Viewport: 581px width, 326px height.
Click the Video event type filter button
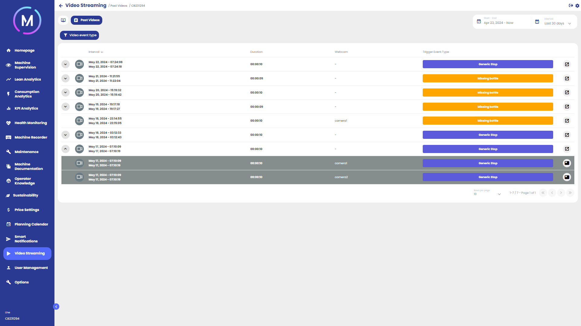[79, 35]
